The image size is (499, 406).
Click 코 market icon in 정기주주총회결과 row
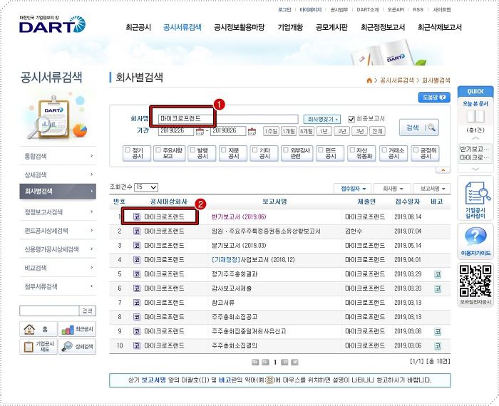coord(137,274)
